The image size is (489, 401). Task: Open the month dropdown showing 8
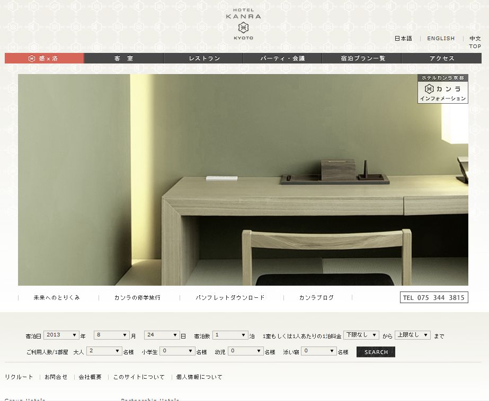click(112, 335)
